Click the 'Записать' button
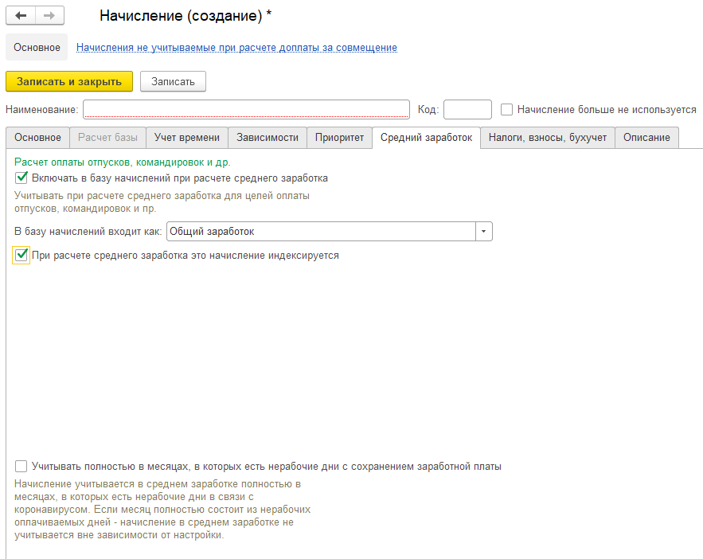 pos(173,81)
